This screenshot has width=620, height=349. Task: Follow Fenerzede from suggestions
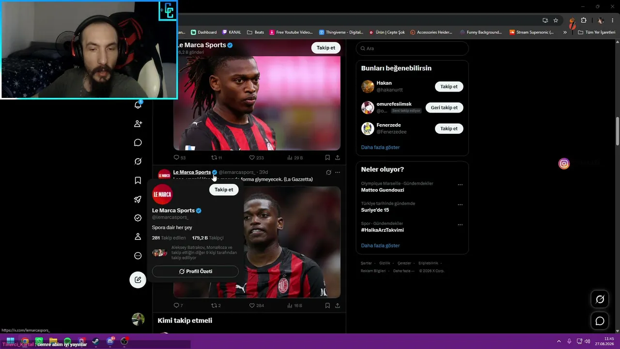point(449,128)
